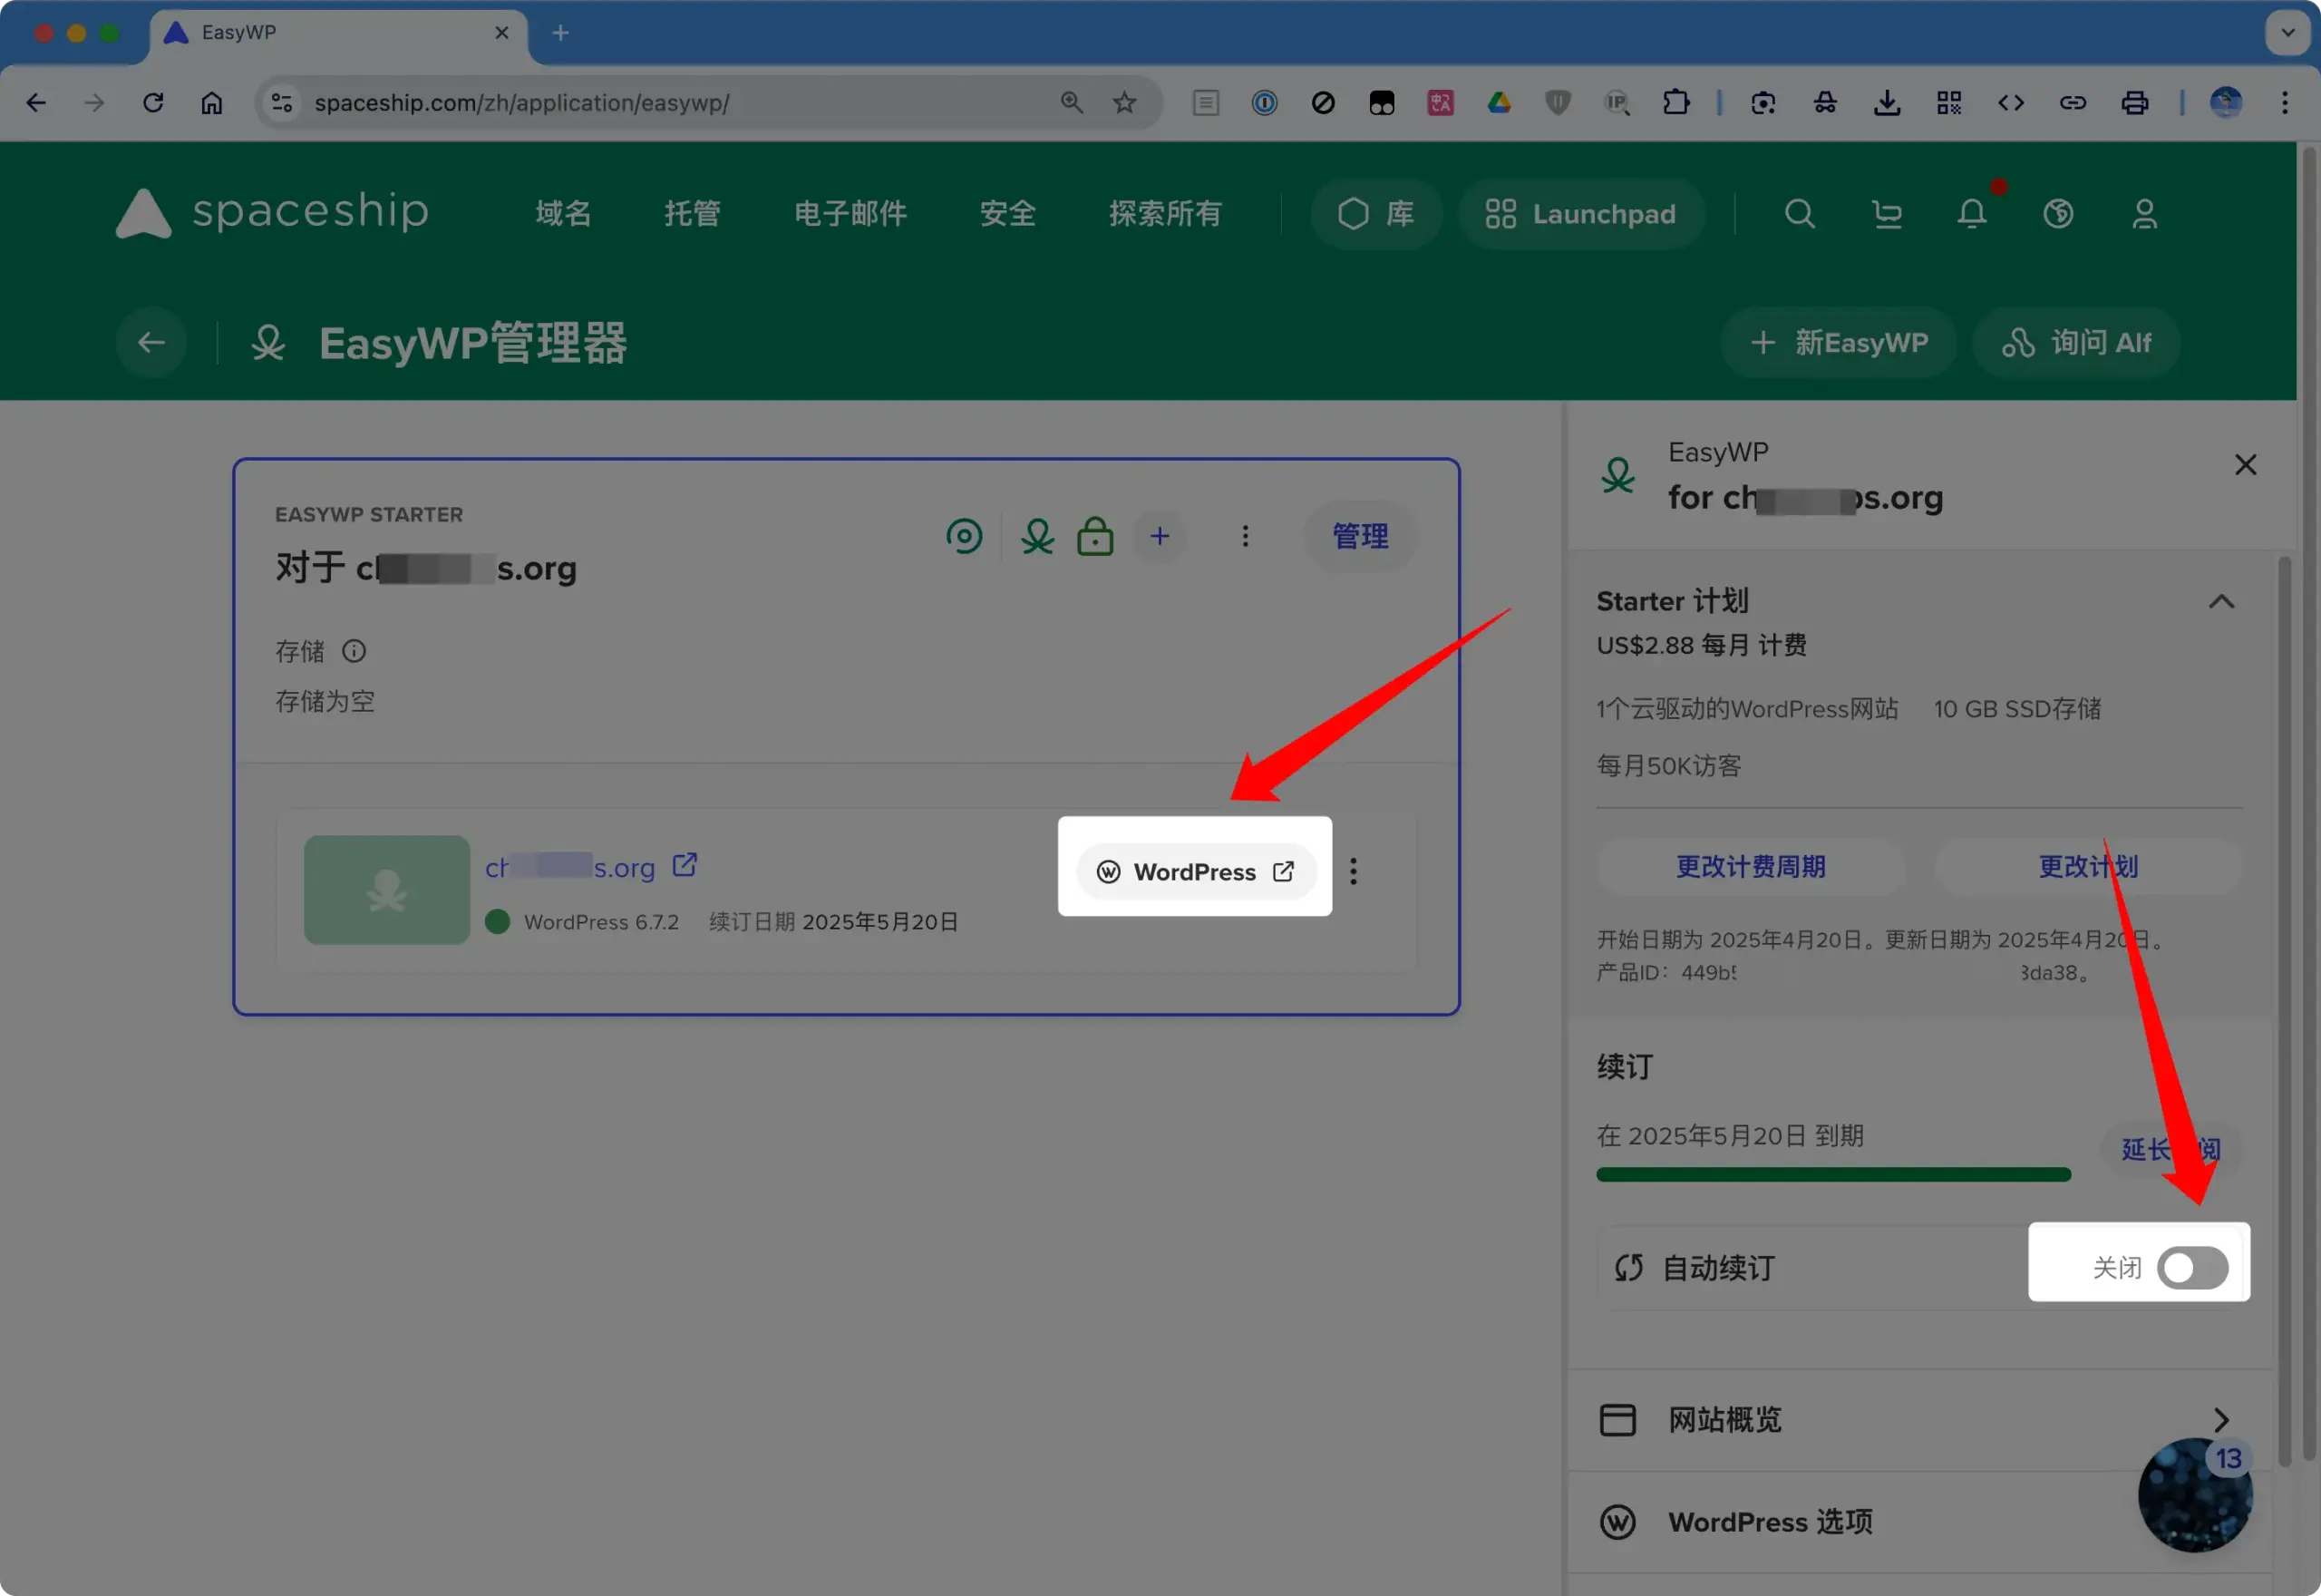Click the target-shaped icon on the Starter card
2321x1596 pixels.
pos(965,536)
